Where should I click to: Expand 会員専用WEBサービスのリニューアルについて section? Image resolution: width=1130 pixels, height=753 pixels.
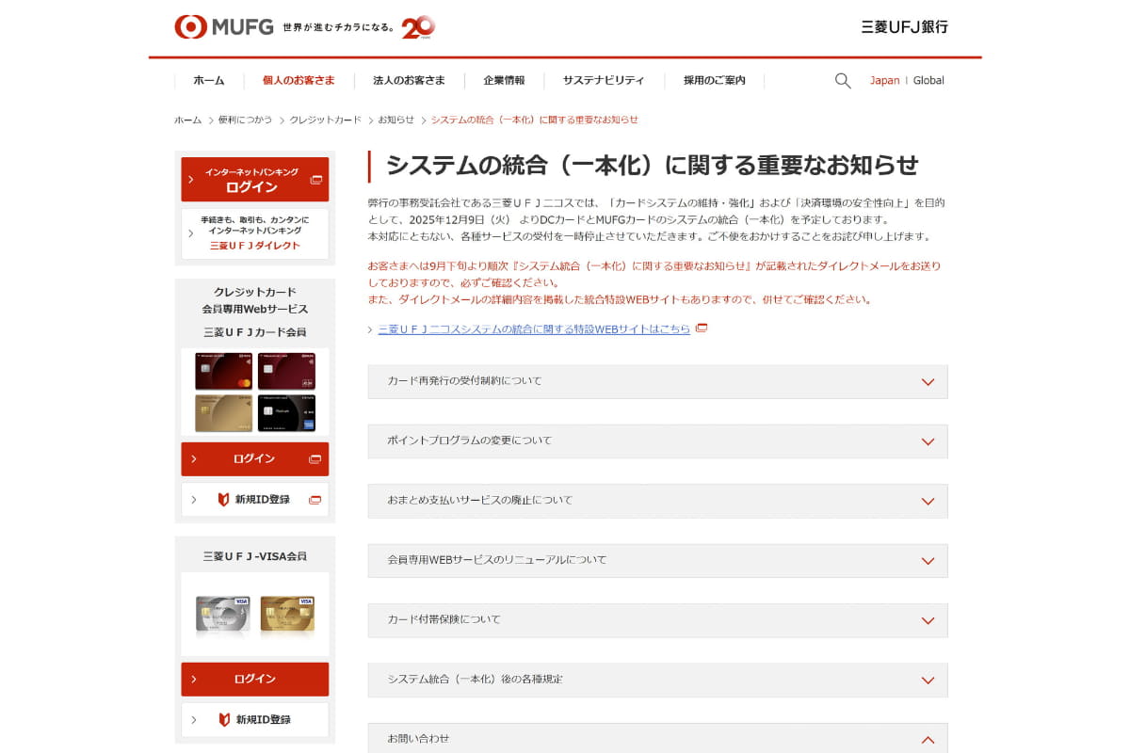tap(657, 560)
